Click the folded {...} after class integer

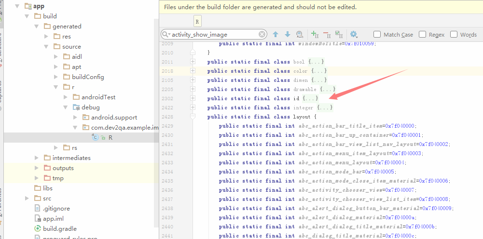tap(324, 107)
